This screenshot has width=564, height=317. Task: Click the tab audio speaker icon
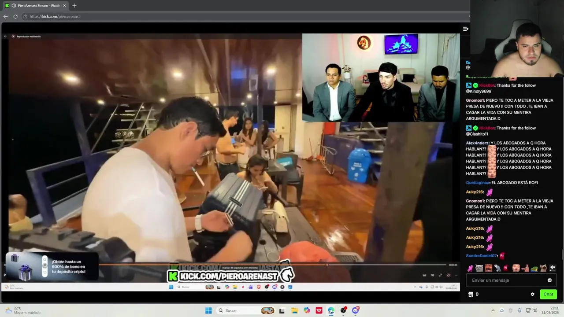tap(14, 6)
